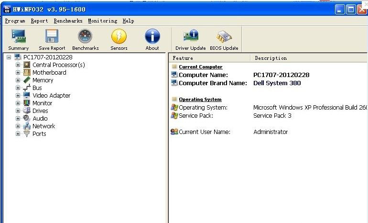
Task: Click the HWiNFO32 title bar app icon
Action: [7, 10]
